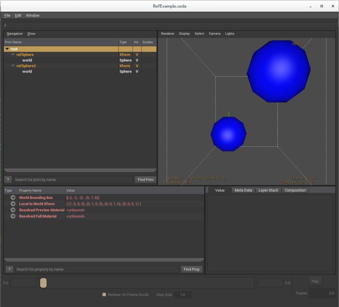Click the Resolved Preview Material row icon
The width and height of the screenshot is (339, 307).
tap(13, 210)
